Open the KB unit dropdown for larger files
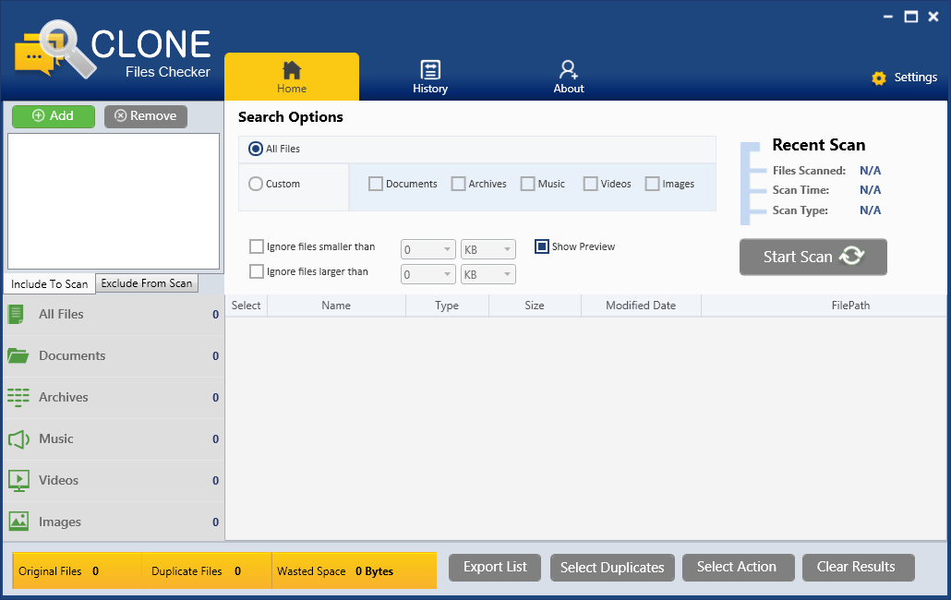Viewport: 951px width, 600px height. point(488,273)
